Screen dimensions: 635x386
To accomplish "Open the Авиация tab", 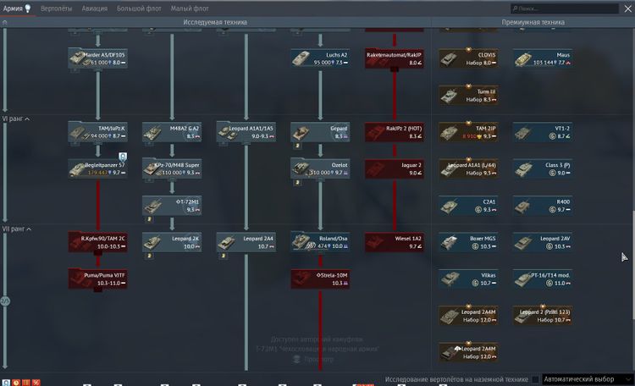I will tap(94, 8).
